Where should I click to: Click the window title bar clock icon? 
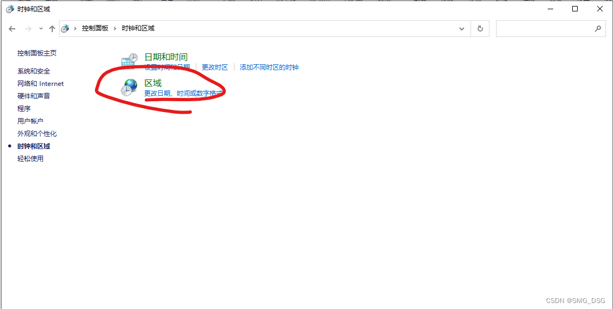click(x=10, y=9)
